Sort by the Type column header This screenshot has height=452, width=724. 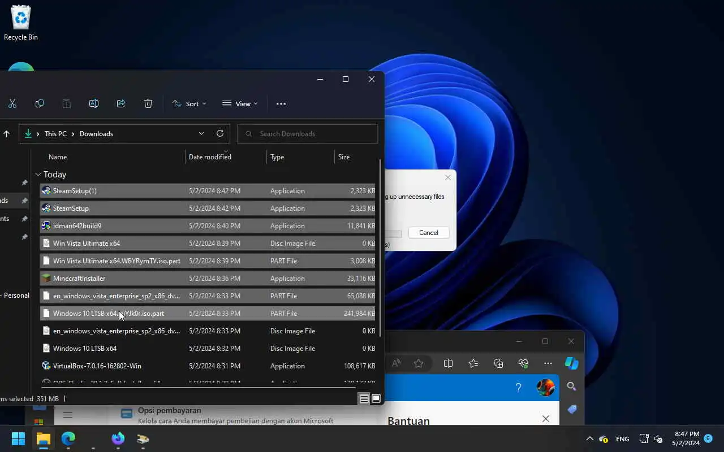(x=277, y=157)
